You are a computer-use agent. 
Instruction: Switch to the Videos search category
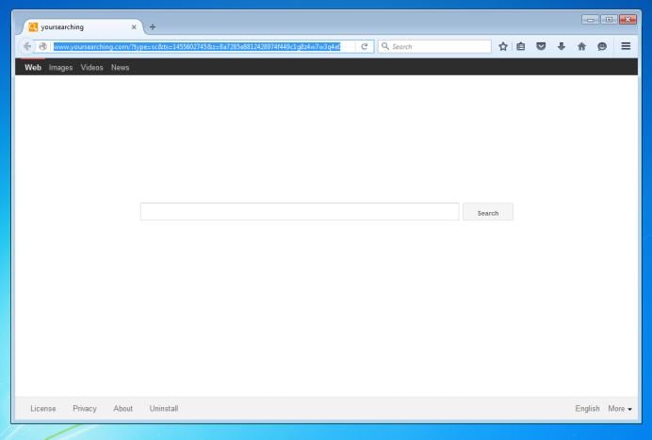coord(92,68)
